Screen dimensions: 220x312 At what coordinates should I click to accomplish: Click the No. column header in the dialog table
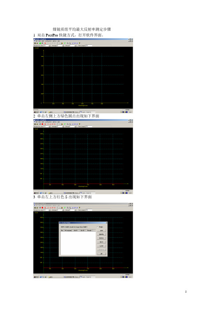pyautogui.click(x=62, y=230)
